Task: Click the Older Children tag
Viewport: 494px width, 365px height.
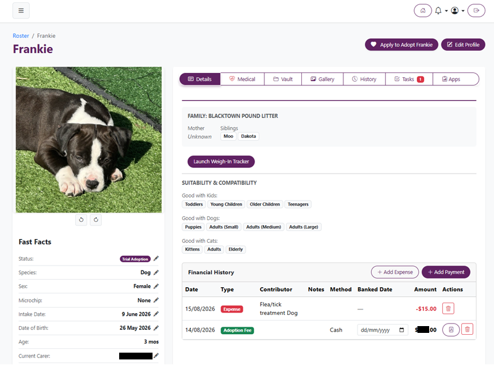Action: pyautogui.click(x=265, y=204)
